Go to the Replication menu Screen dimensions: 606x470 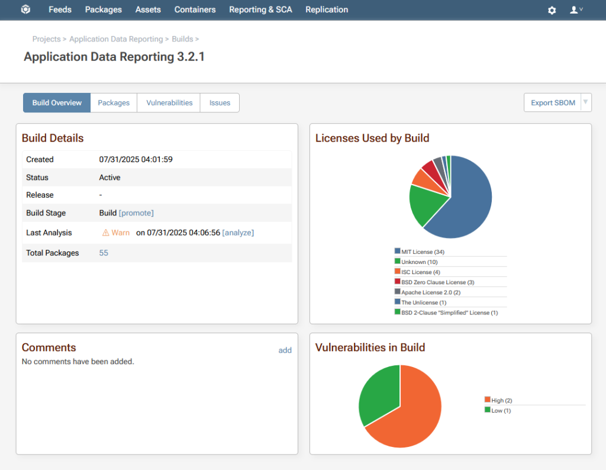[x=327, y=9]
